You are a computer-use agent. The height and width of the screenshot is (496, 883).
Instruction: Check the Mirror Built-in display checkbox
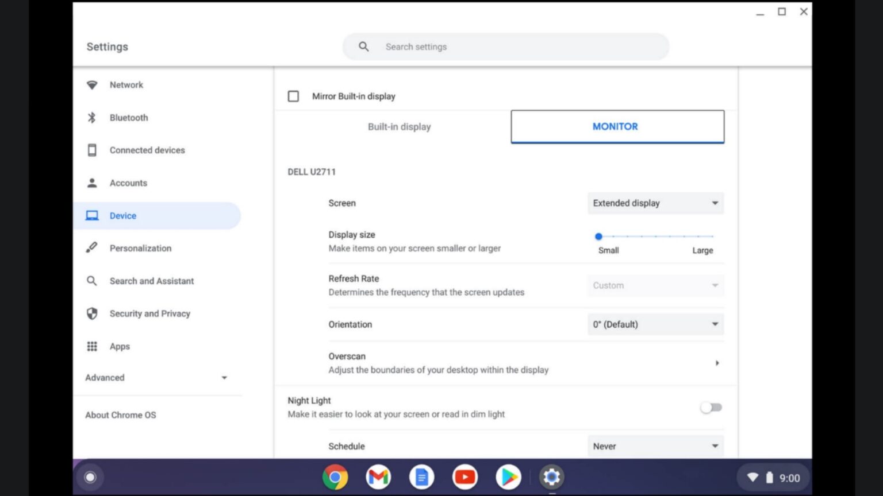(x=293, y=96)
